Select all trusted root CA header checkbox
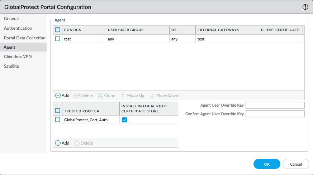Viewport: 313px width, 175px height. [57, 111]
